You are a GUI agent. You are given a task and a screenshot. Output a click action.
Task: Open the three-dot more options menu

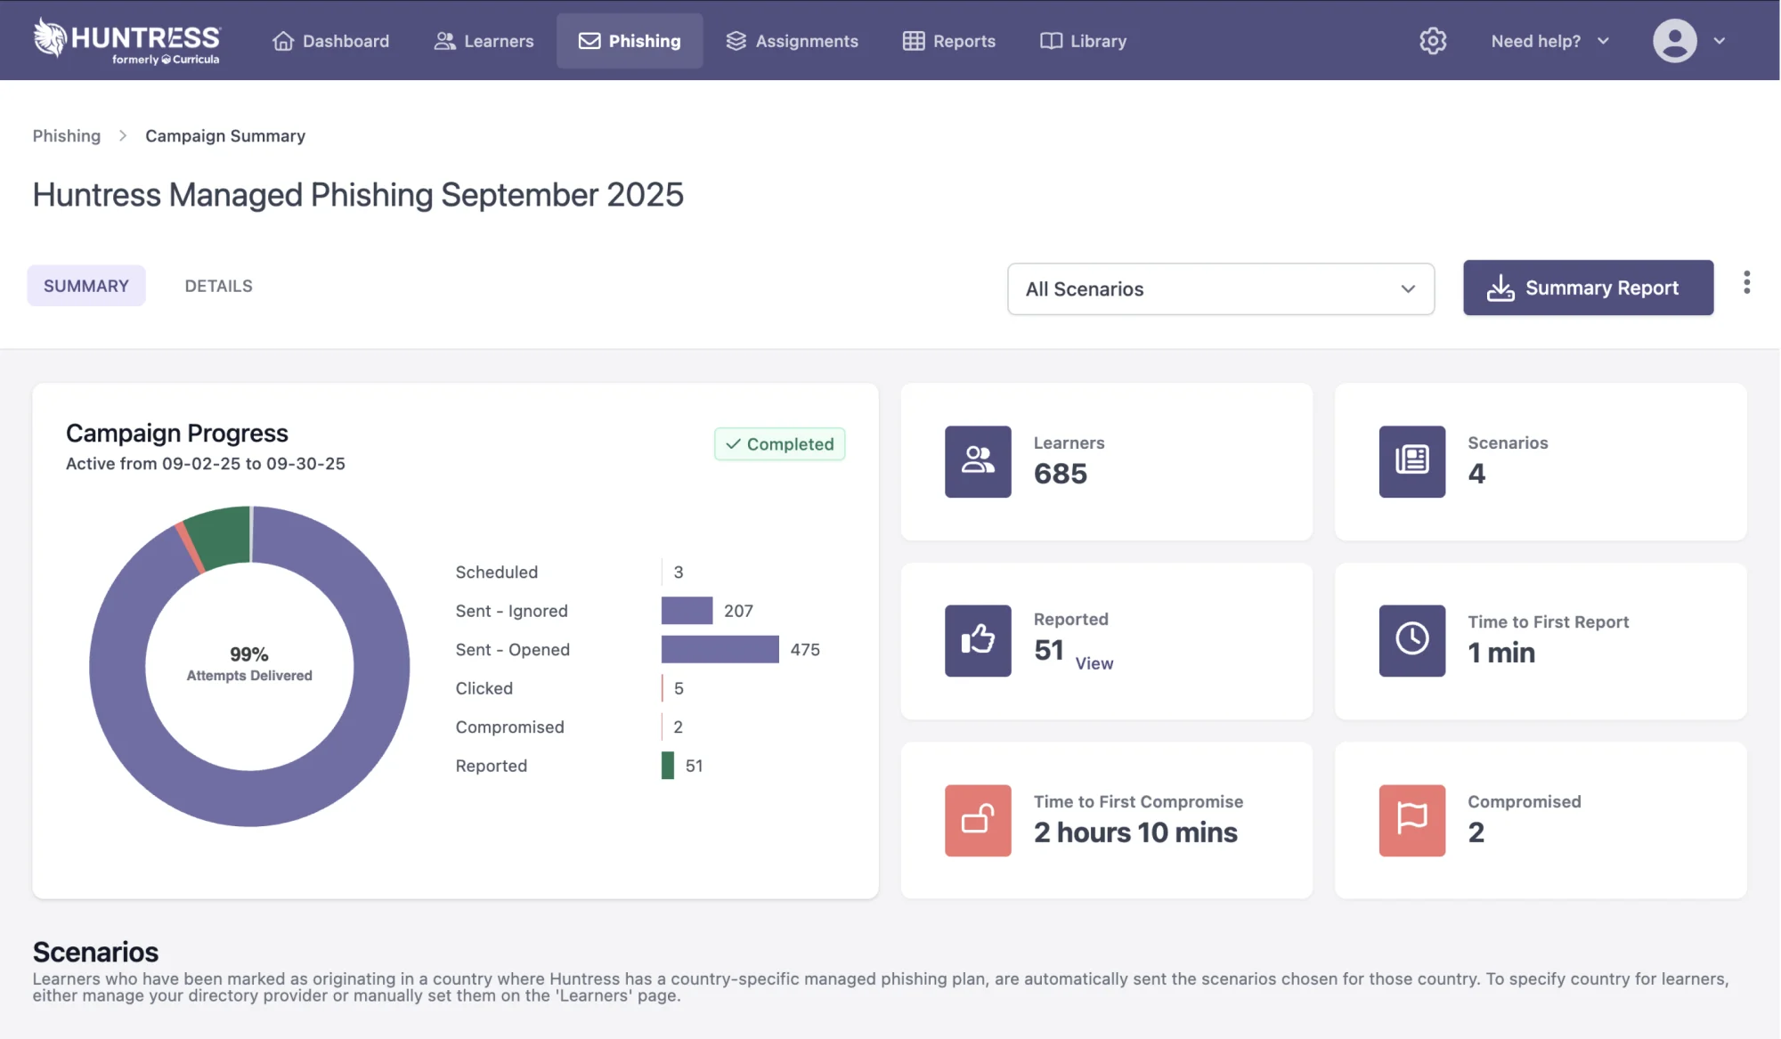pos(1746,282)
